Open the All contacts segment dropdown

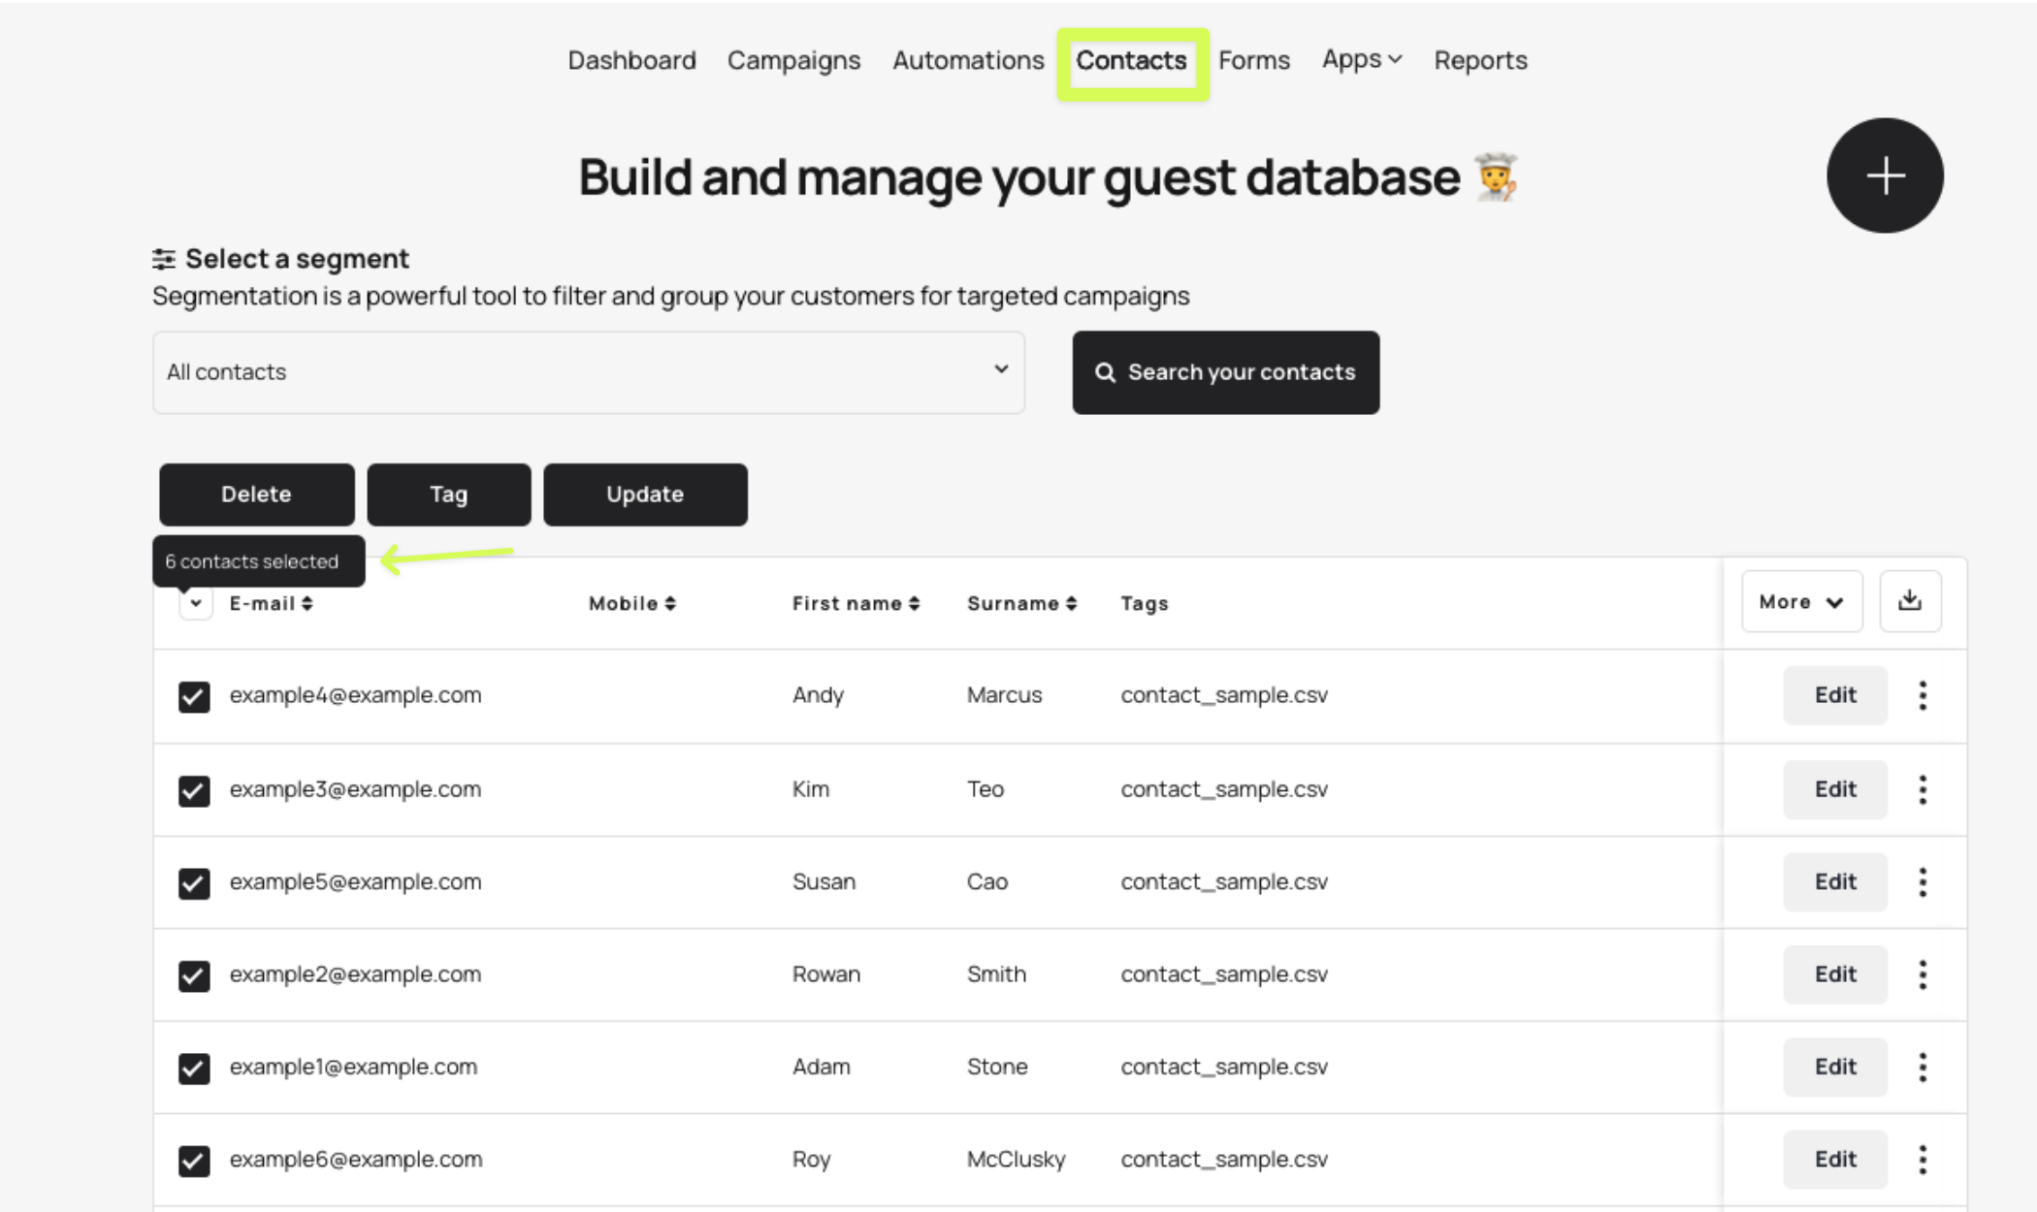[x=589, y=372]
